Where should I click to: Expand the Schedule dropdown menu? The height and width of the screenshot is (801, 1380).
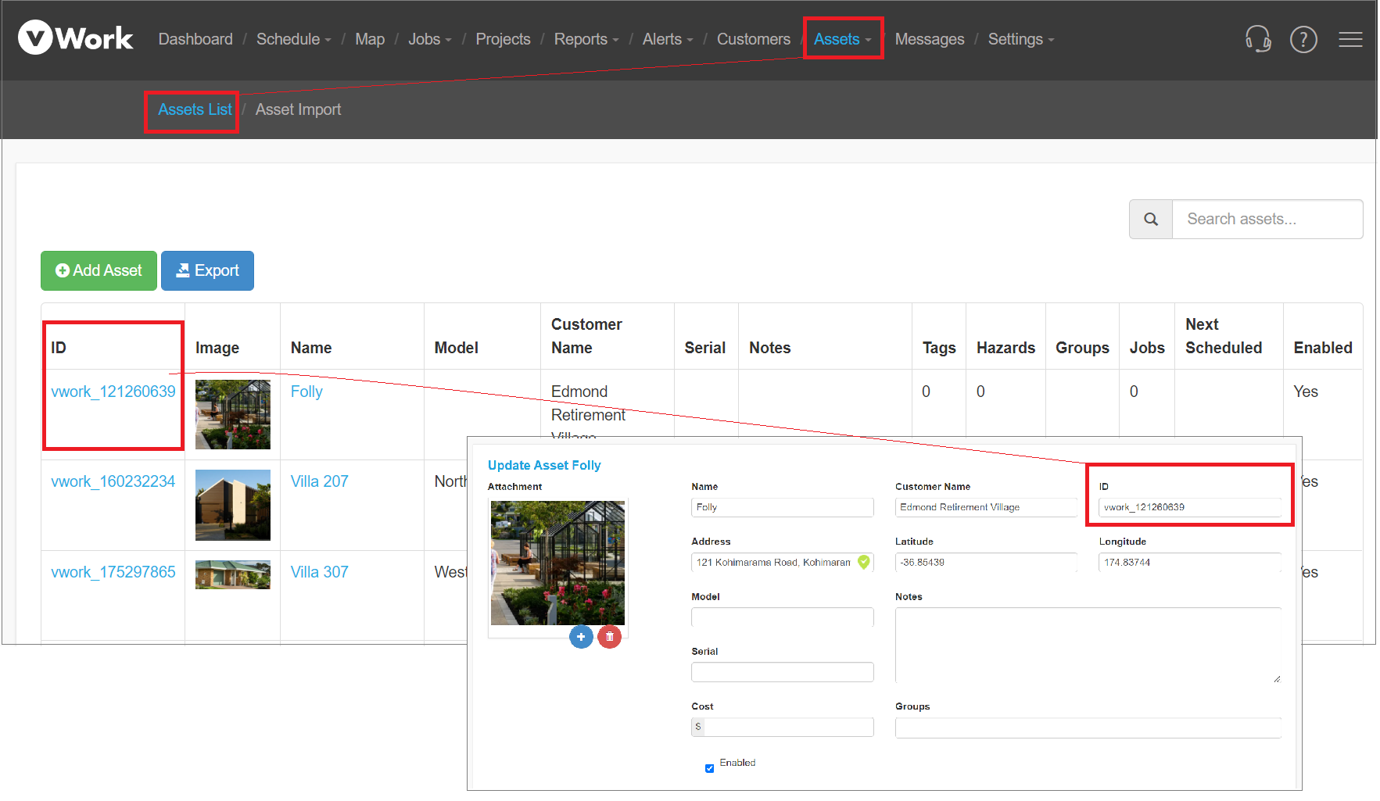coord(293,39)
